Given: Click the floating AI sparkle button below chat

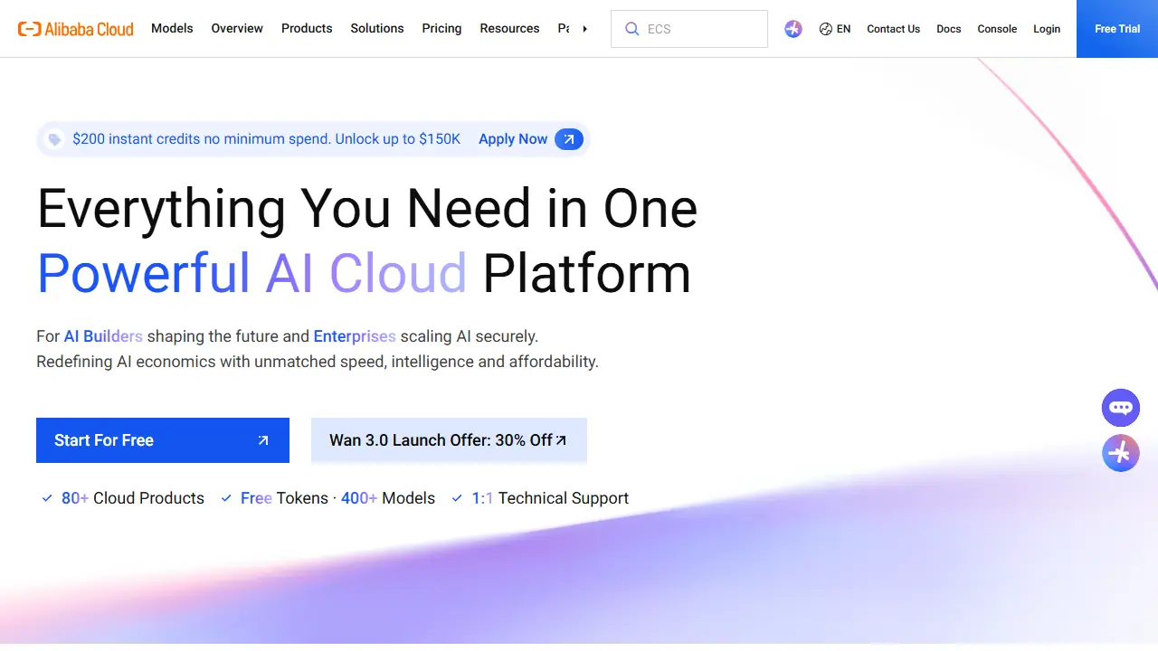Looking at the screenshot, I should (1120, 453).
